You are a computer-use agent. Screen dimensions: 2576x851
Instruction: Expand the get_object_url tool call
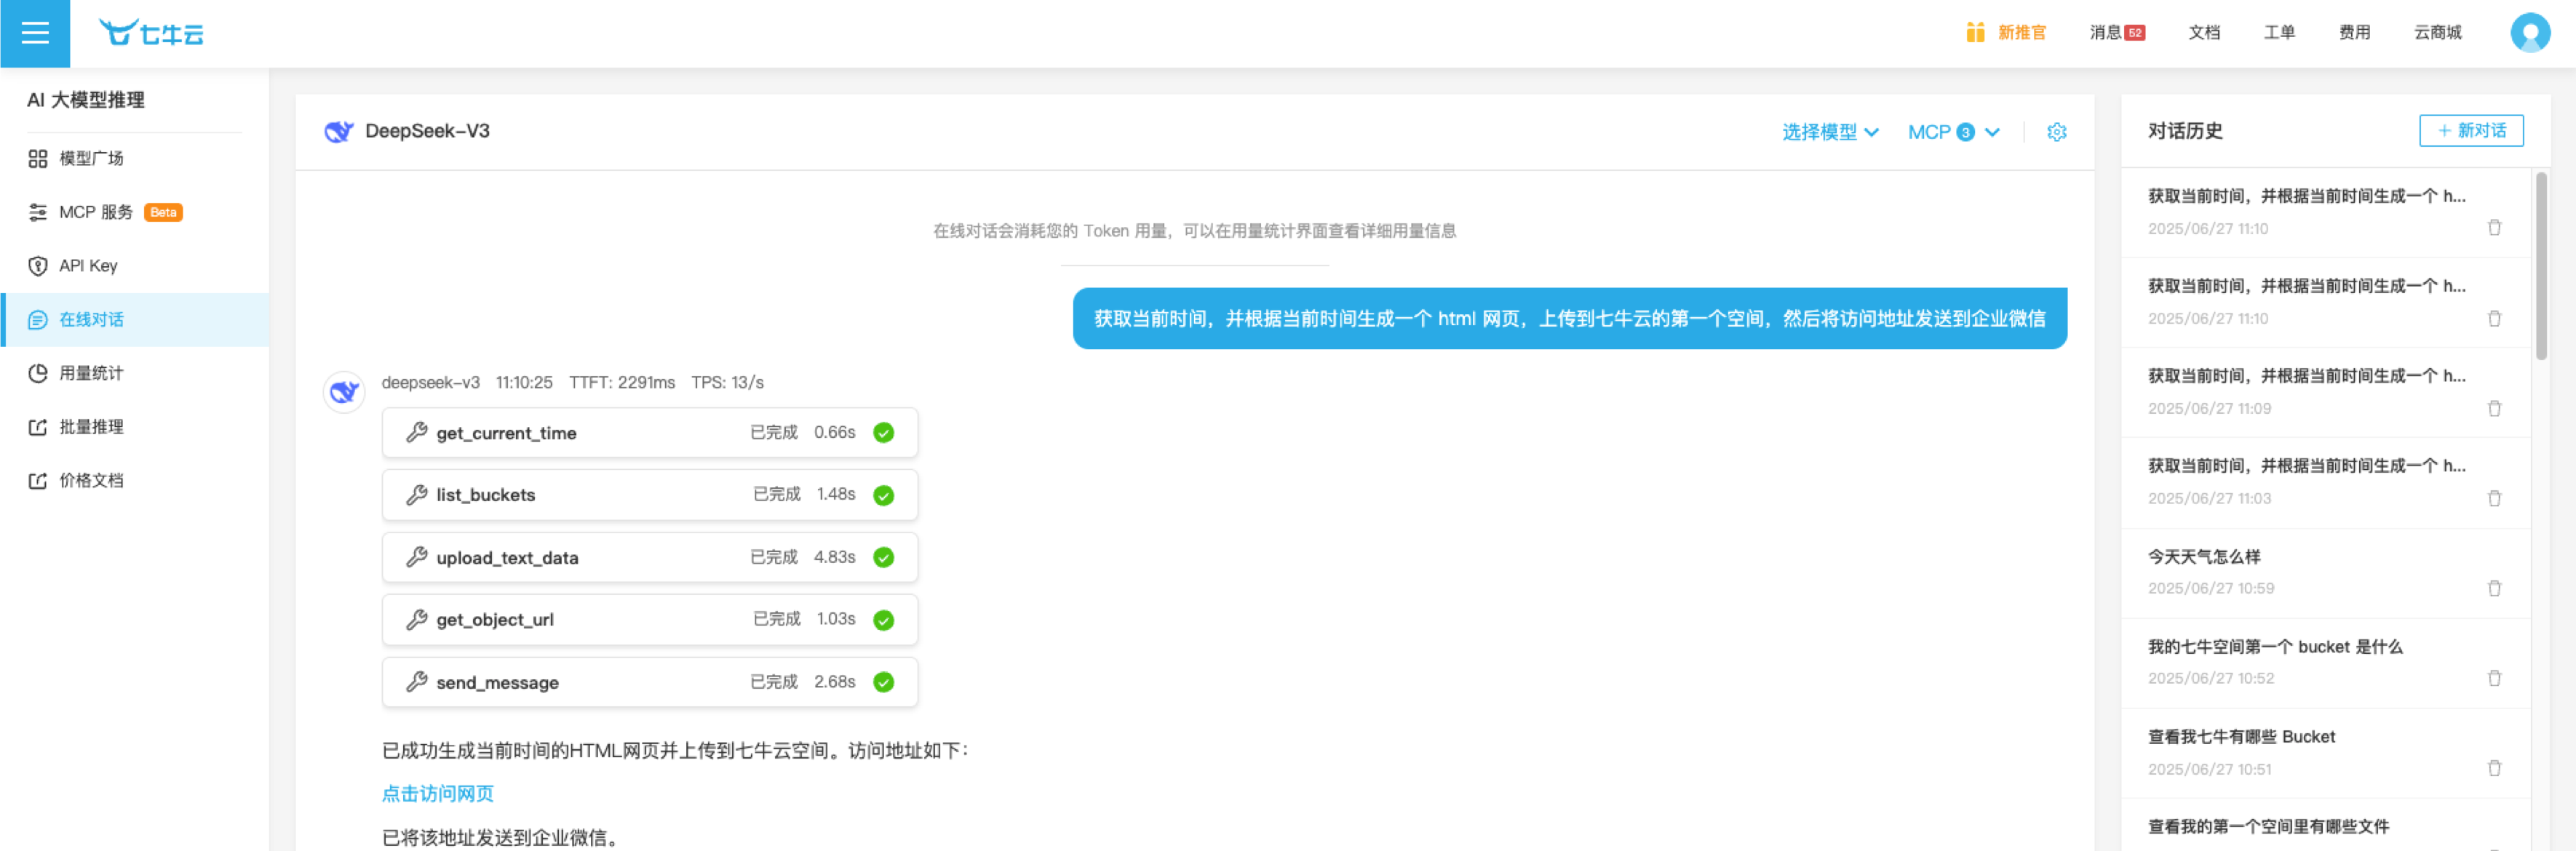(x=650, y=620)
